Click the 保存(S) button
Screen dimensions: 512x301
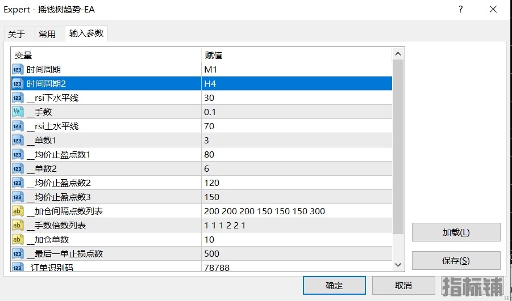point(456,261)
